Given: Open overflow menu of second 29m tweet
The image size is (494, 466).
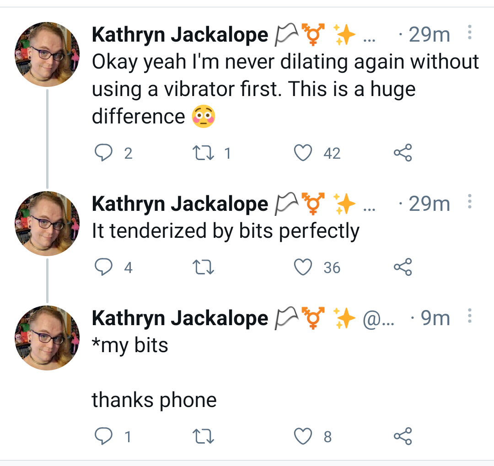Looking at the screenshot, I should pyautogui.click(x=469, y=201).
